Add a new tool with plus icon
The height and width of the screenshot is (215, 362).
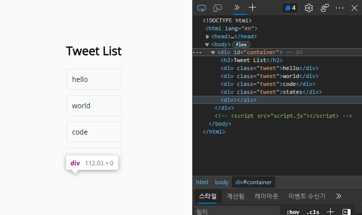pos(252,7)
